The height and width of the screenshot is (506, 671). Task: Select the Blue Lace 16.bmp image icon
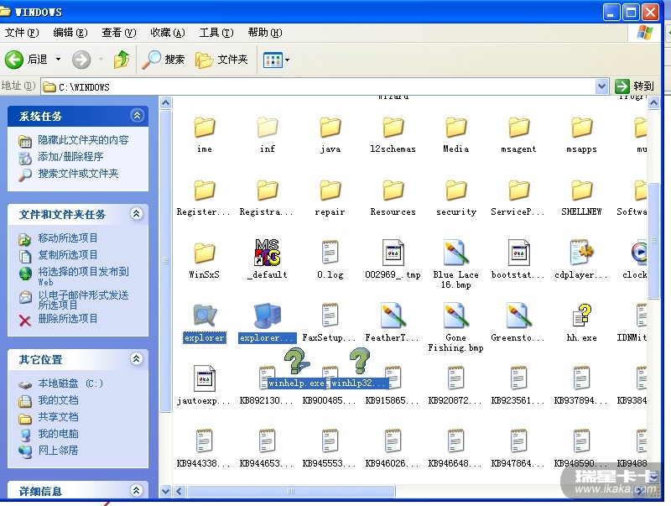(456, 252)
